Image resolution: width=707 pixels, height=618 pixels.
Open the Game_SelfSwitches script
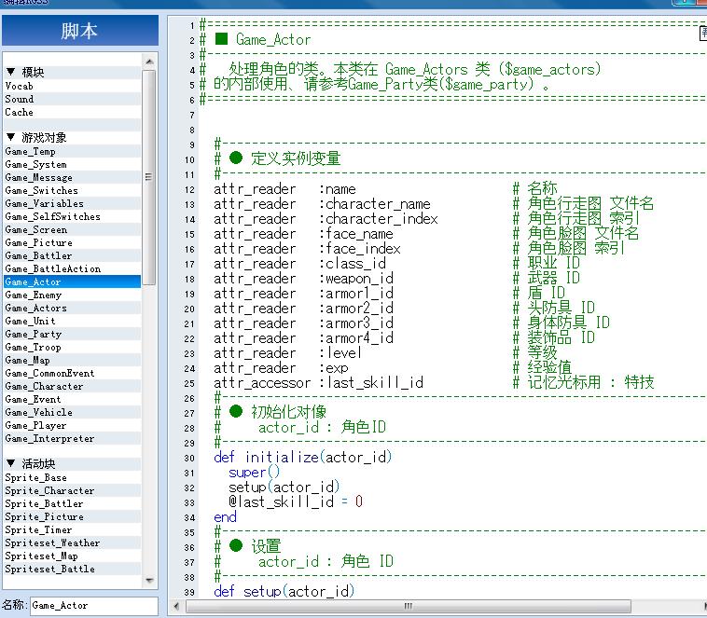click(x=72, y=217)
